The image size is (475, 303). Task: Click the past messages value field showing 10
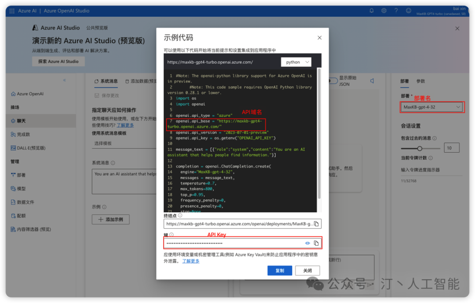(452, 148)
